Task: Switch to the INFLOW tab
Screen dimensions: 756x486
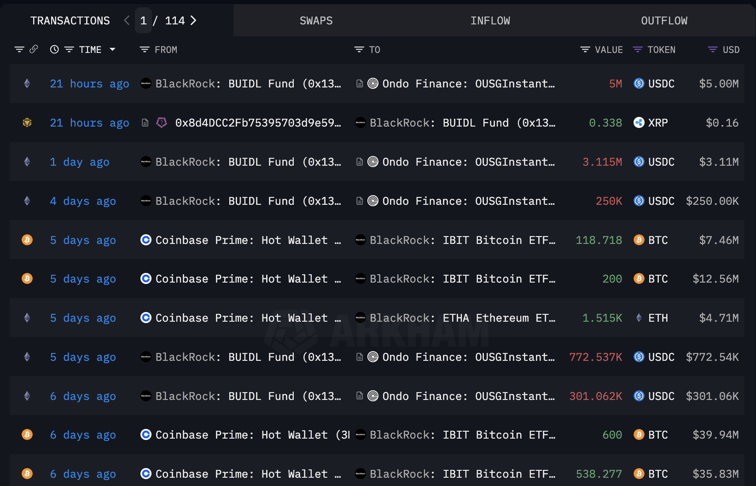Action: point(490,21)
